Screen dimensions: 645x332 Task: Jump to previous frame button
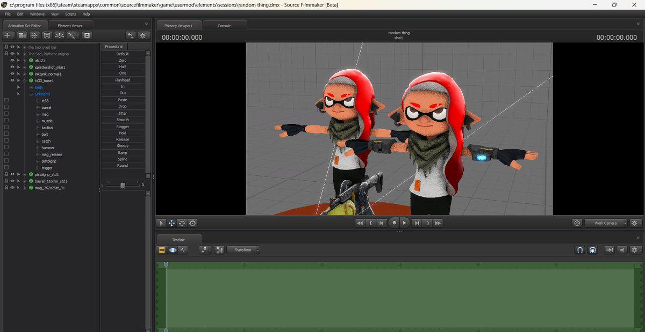pyautogui.click(x=381, y=223)
